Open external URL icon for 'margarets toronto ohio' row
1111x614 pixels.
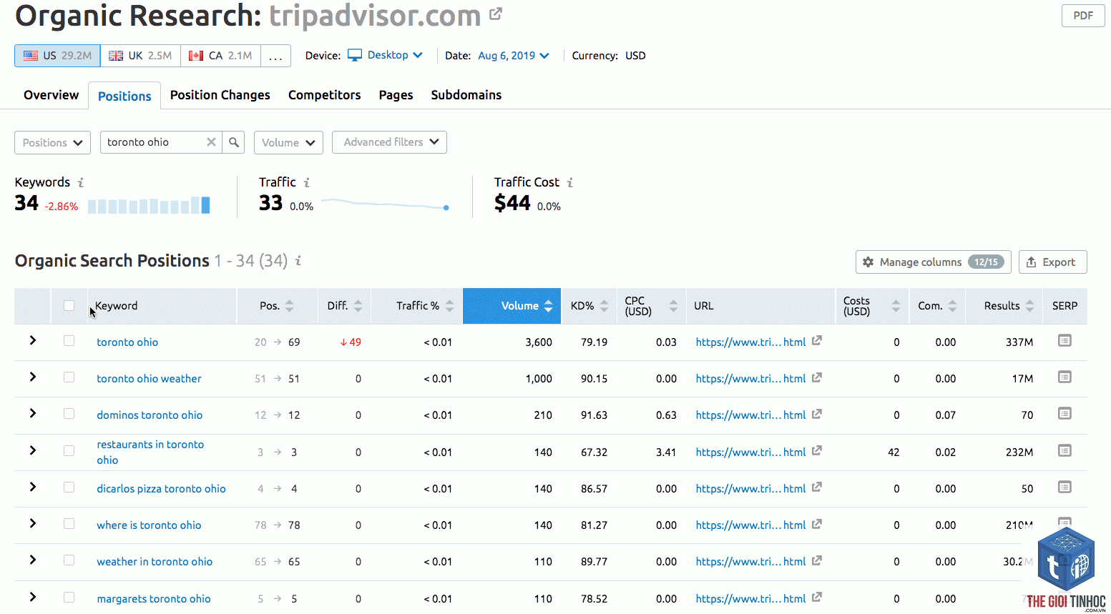point(817,598)
